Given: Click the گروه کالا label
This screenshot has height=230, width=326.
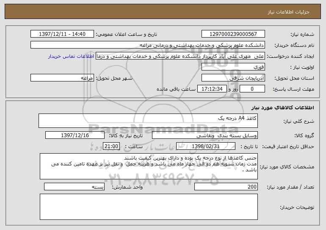Looking at the screenshot, I should point(304,135).
